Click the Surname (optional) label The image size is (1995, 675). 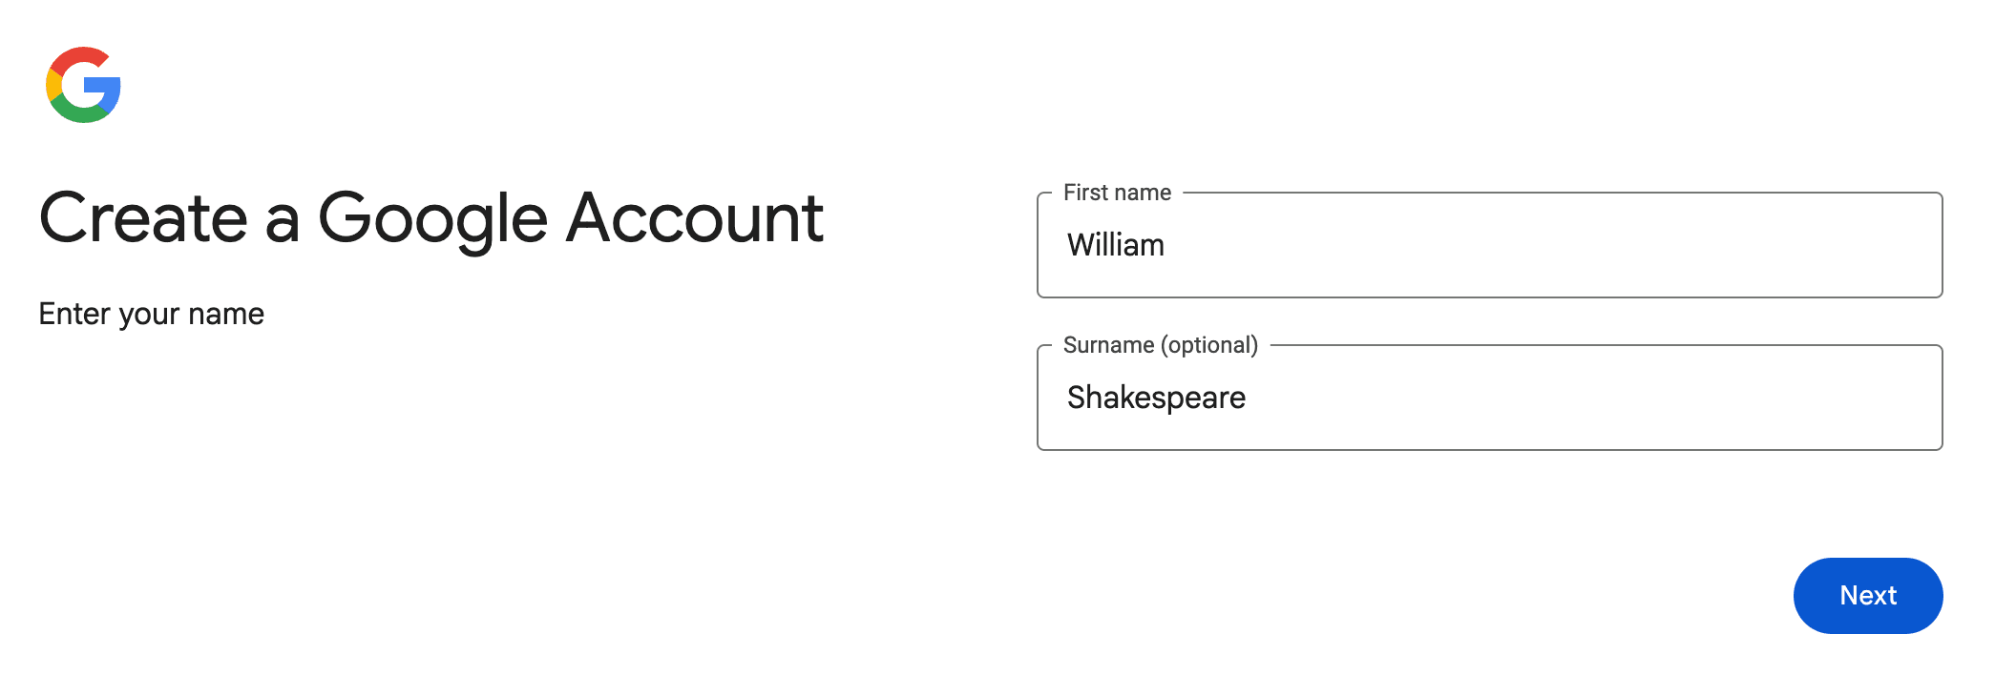tap(1161, 345)
